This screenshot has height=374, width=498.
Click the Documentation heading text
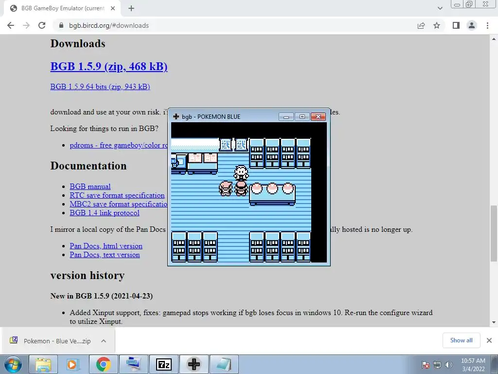[x=89, y=166]
